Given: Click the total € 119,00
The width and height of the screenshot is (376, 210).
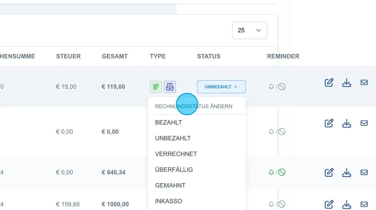Looking at the screenshot, I should click(x=113, y=87).
